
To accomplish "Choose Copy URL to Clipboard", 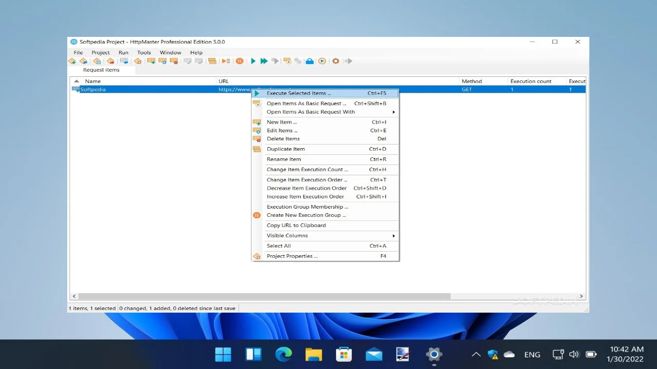I will [325, 225].
